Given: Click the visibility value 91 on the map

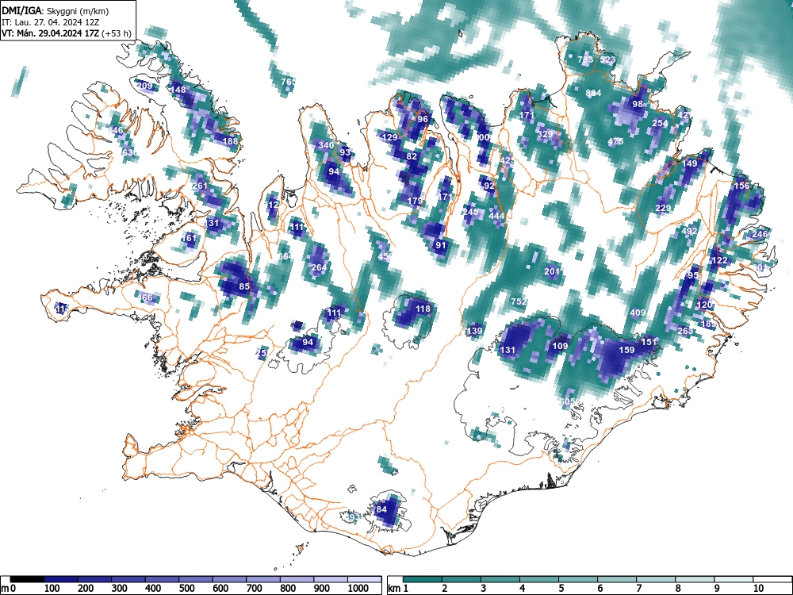Looking at the screenshot, I should pos(441,245).
